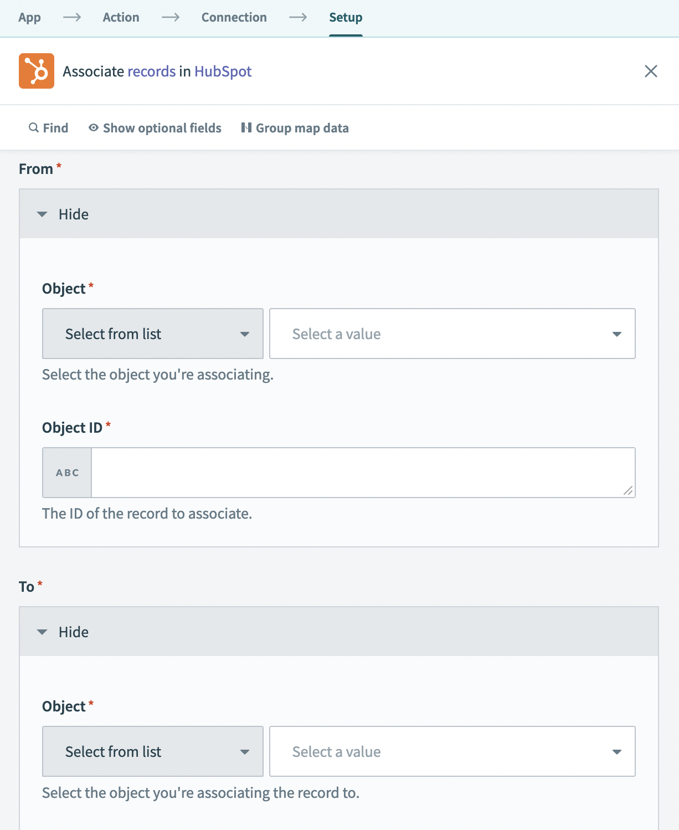Screen dimensions: 679x830
Task: Click the 'HubSpot' link in the title
Action: (x=223, y=71)
